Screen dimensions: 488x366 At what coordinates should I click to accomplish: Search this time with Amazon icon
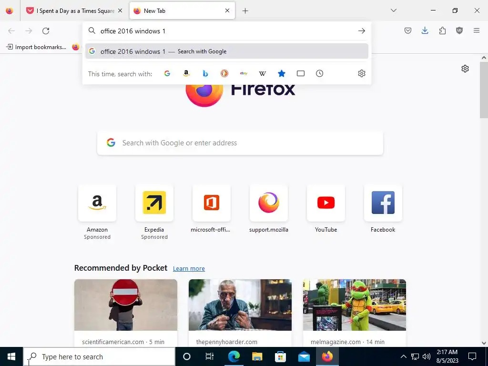coord(186,73)
